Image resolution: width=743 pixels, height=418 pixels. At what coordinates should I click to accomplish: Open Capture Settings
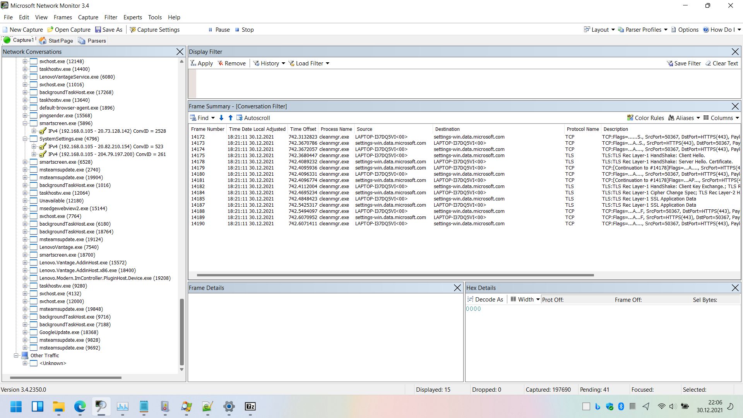154,30
